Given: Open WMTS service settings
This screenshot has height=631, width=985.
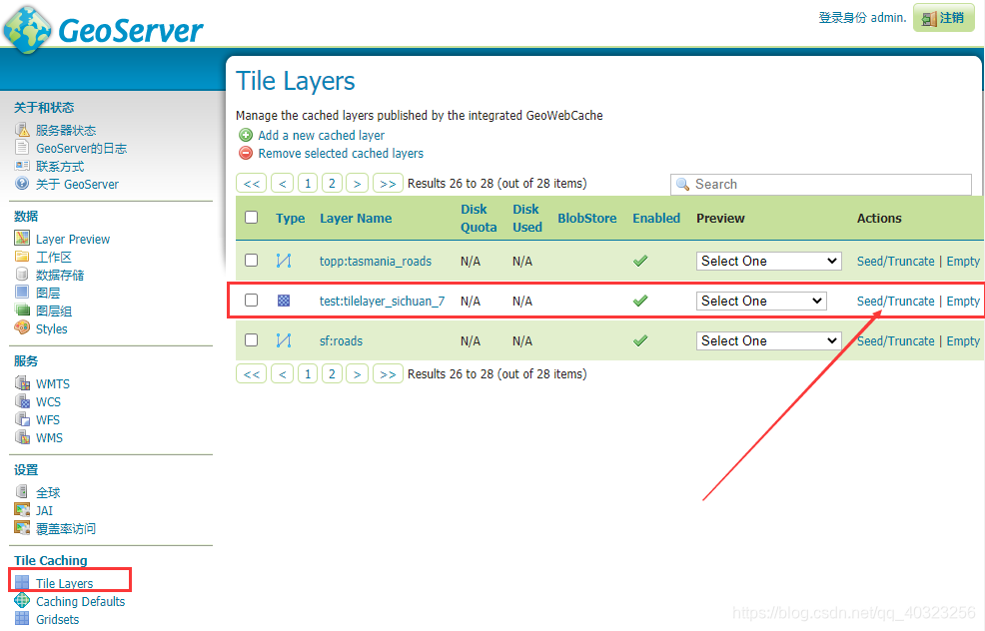Looking at the screenshot, I should (53, 383).
